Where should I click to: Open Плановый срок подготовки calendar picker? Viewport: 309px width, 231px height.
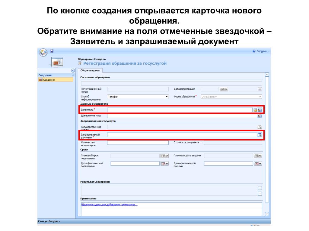(164, 156)
